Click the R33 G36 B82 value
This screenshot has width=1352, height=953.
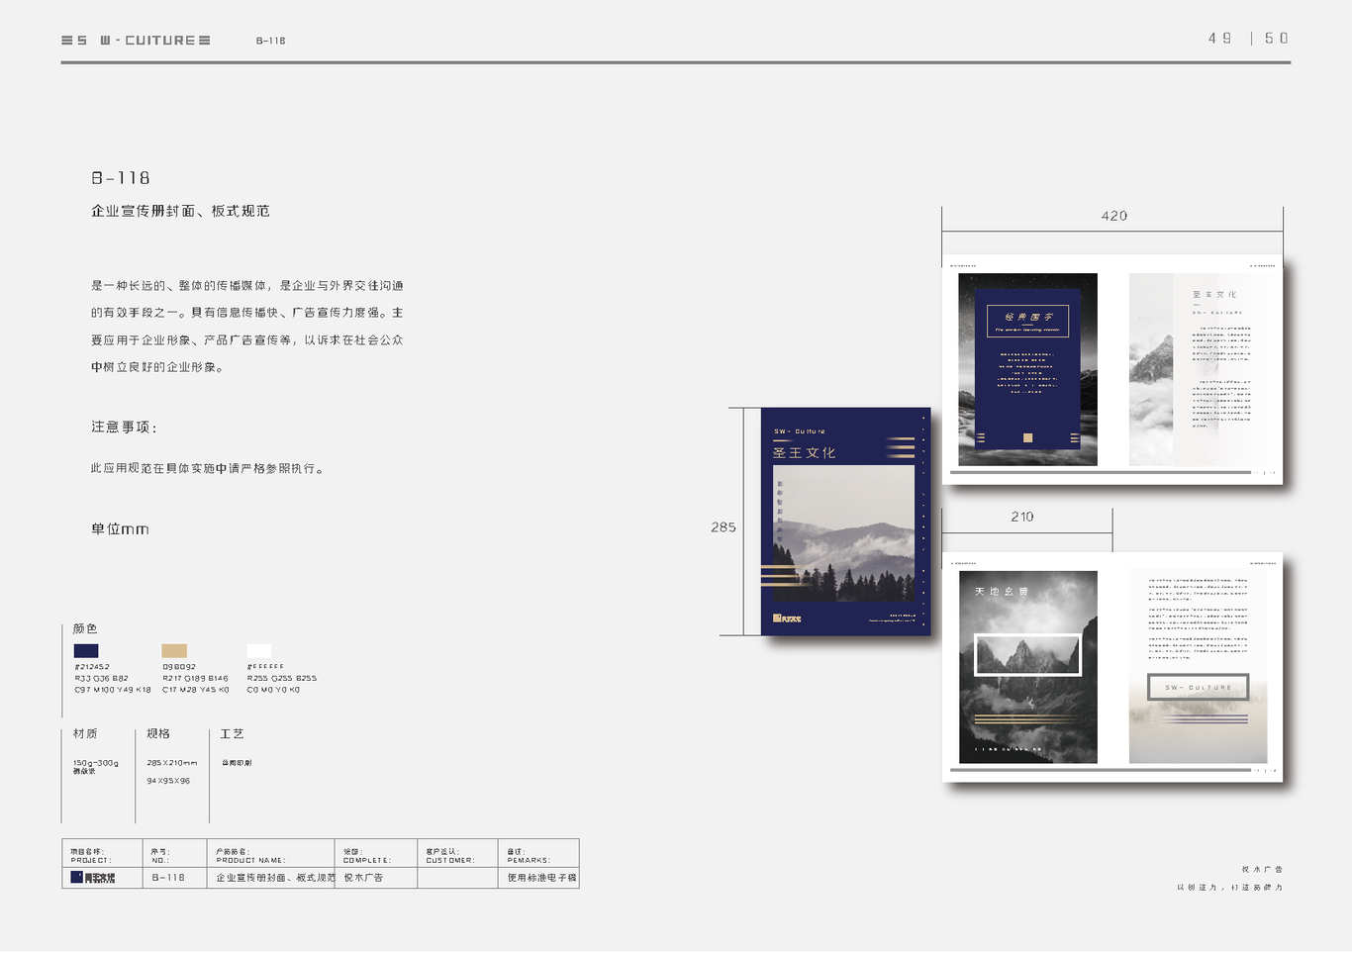(101, 679)
